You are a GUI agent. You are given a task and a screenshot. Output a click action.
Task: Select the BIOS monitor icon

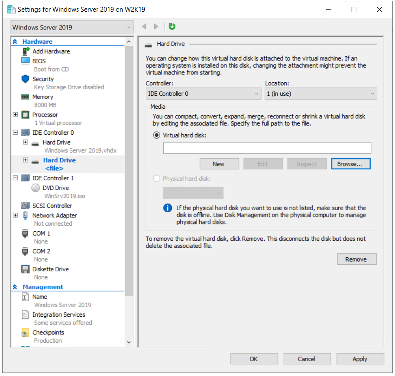[x=25, y=61]
